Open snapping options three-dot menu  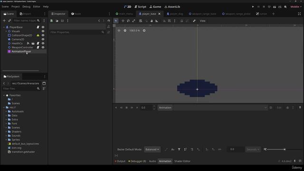tap(175, 21)
